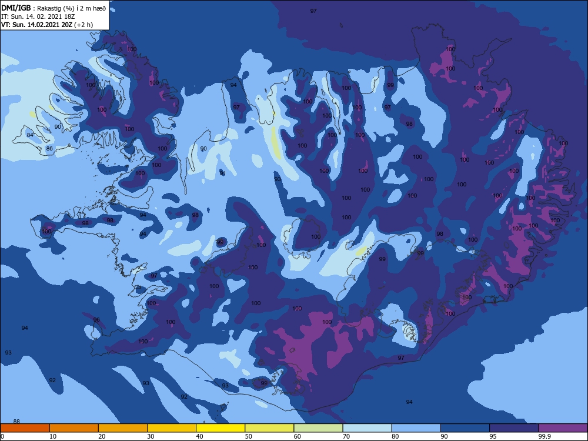The width and height of the screenshot is (588, 441).
Task: Click the light blue 80–90 legend swatch
Action: [416, 428]
